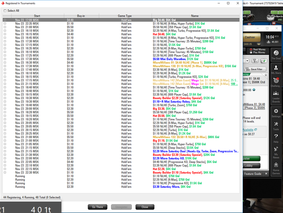Open My News in lobby sidebar
The height and width of the screenshot is (213, 283).
click(x=276, y=153)
